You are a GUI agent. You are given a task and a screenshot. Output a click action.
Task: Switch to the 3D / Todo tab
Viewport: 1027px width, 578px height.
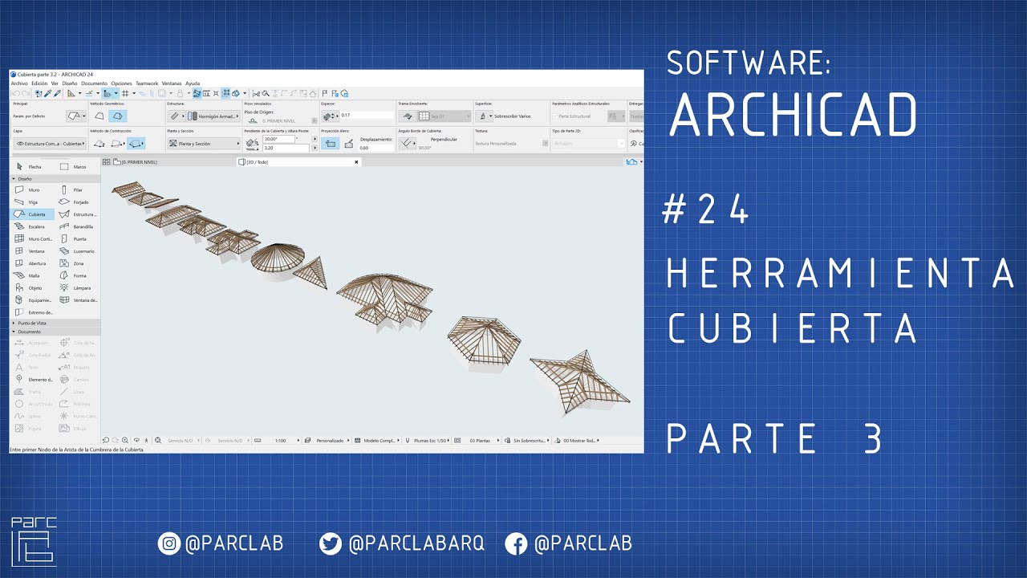[x=300, y=162]
